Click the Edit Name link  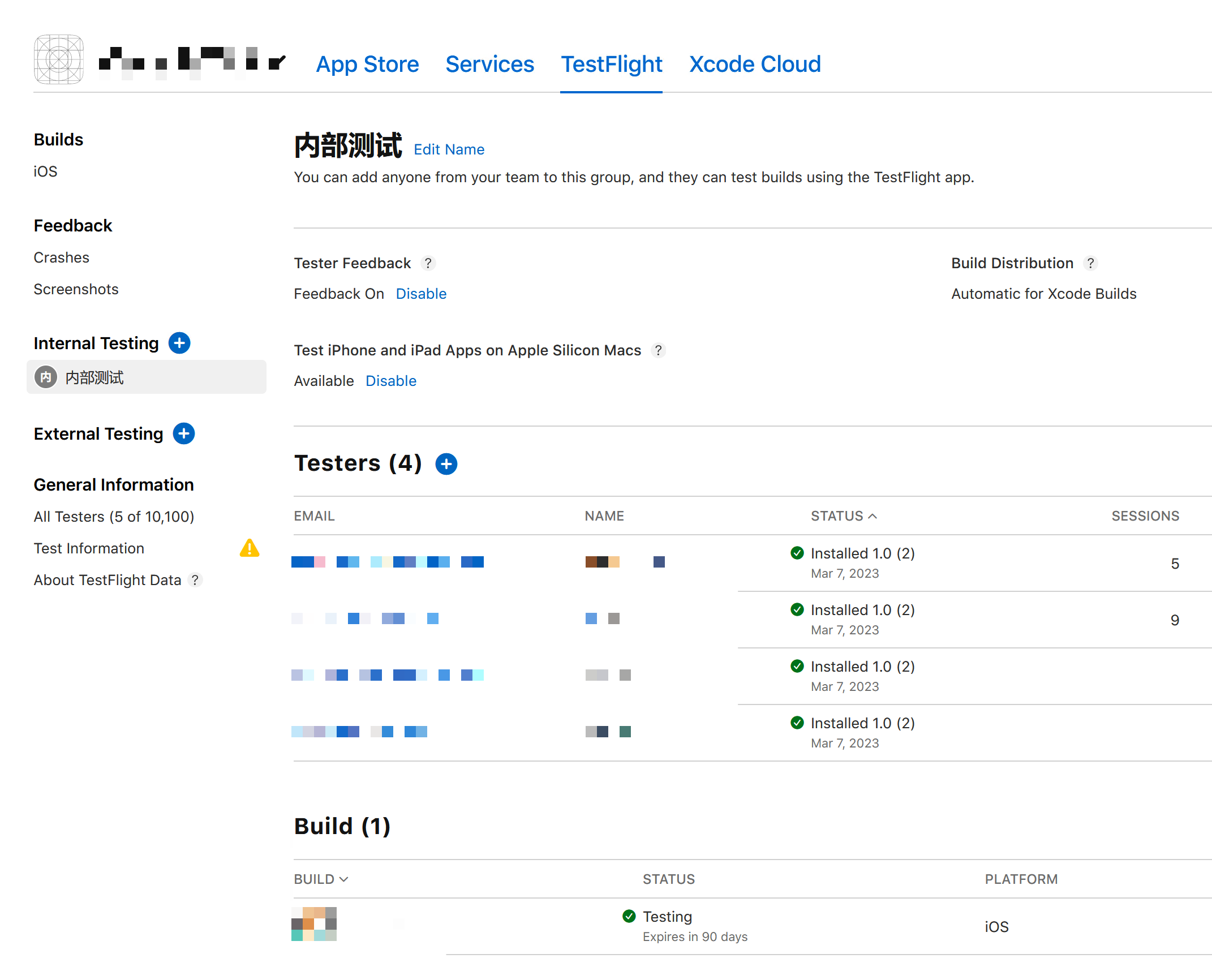coord(449,149)
